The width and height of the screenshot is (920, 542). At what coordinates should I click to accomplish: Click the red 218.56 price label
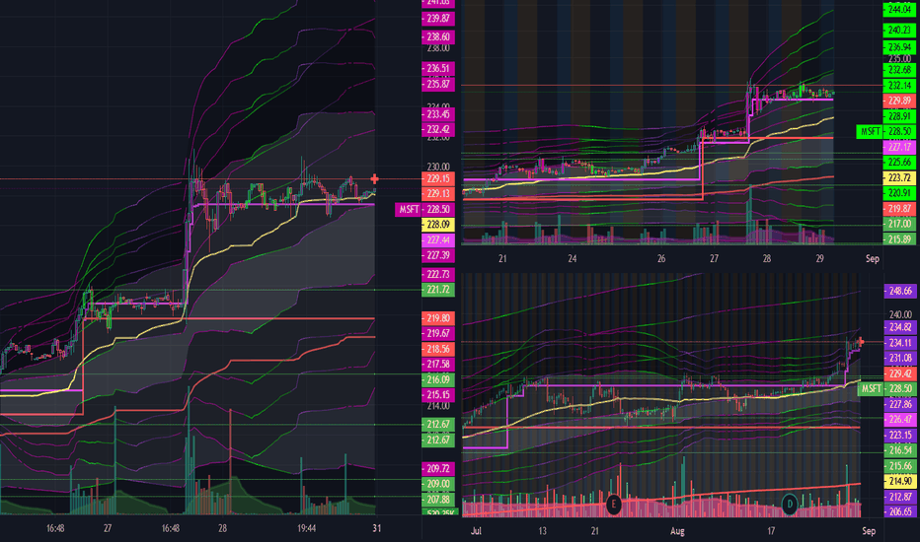437,349
